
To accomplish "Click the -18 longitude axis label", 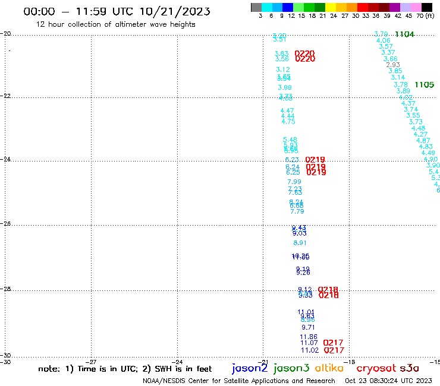I will (350, 362).
